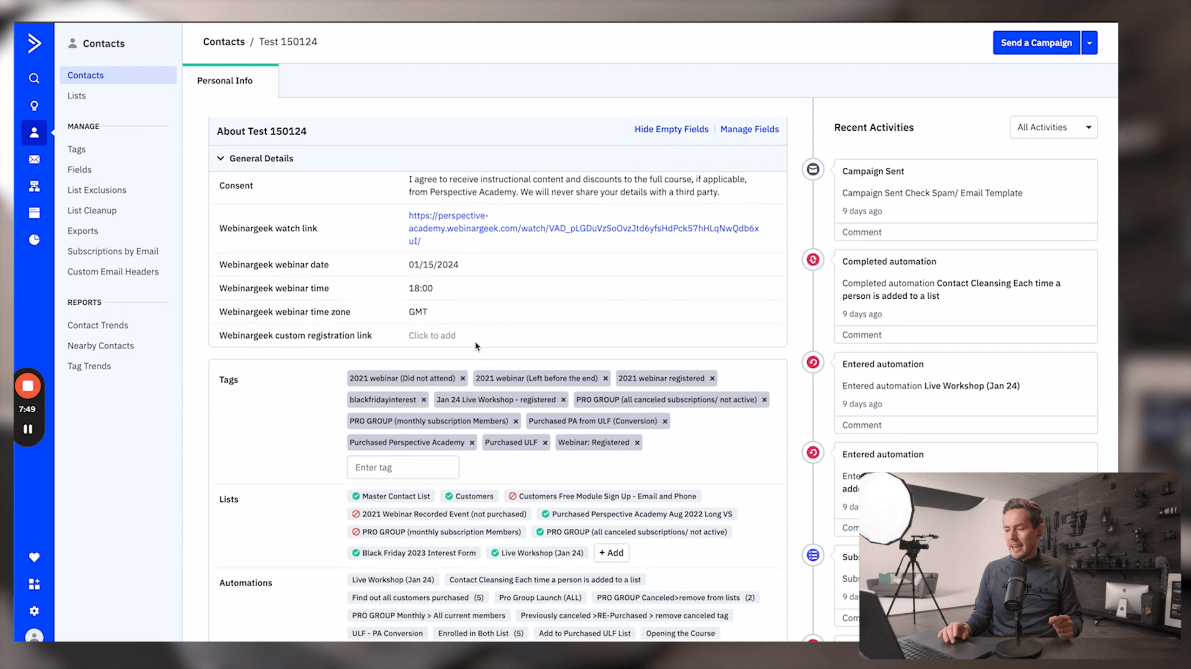Click the Enter tag input field
The width and height of the screenshot is (1191, 669).
(x=403, y=467)
